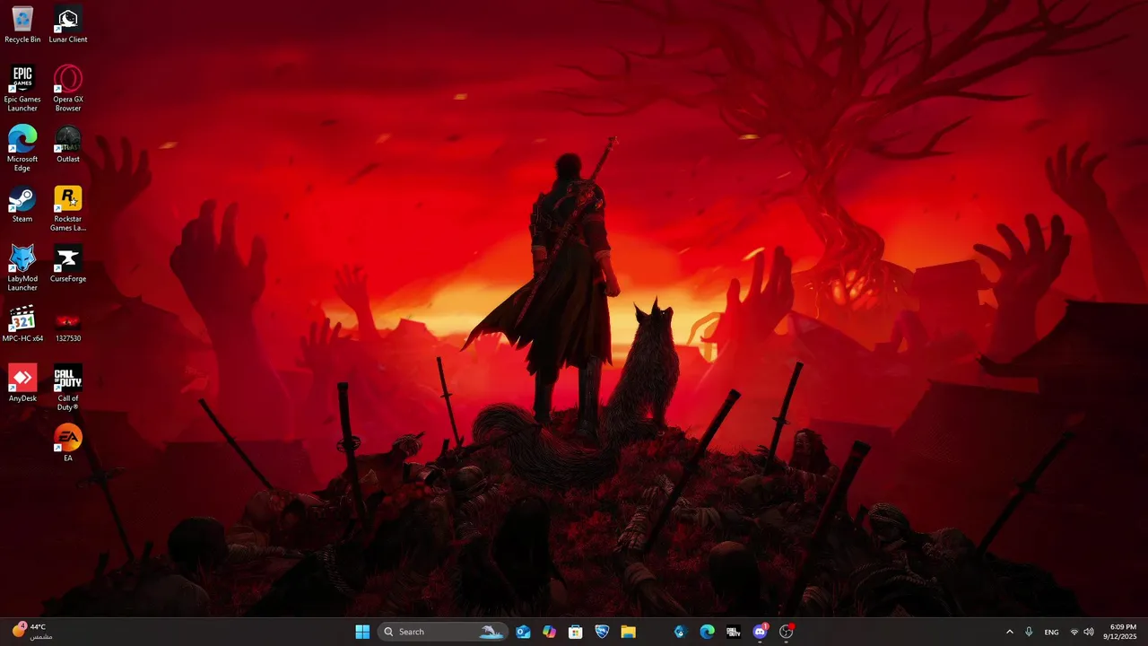Screen dimensions: 1148x646
Task: Open OBS Studio from the taskbar
Action: (x=787, y=632)
